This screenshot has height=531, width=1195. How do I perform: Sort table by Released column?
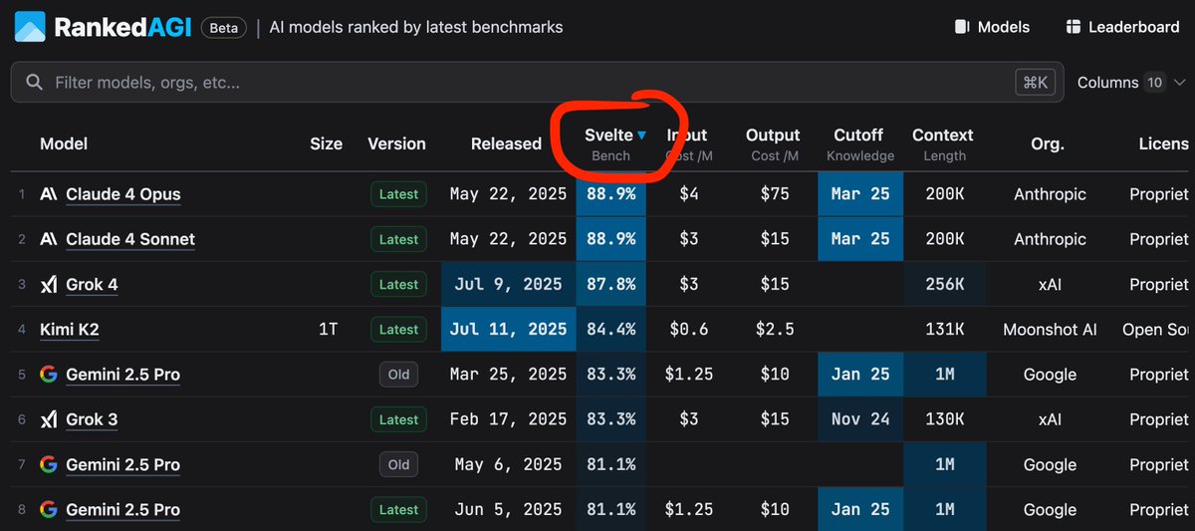click(x=506, y=143)
